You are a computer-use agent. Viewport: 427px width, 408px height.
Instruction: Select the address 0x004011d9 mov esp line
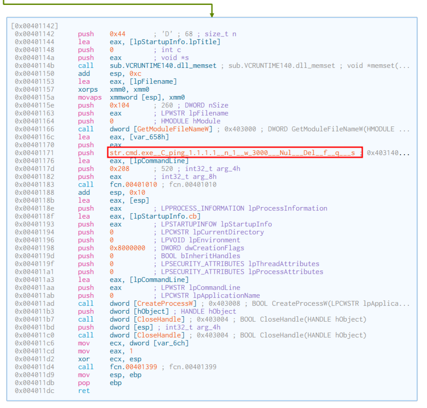click(x=35, y=375)
